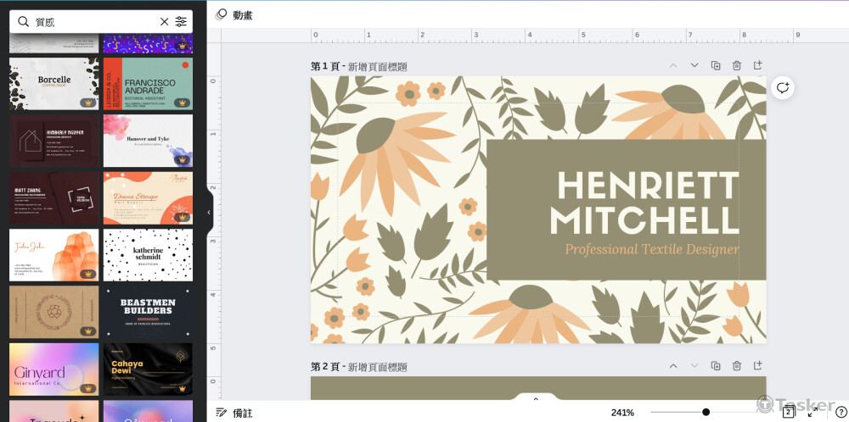Edit the page 1 title 新增頁面標題
849x422 pixels.
pos(378,67)
